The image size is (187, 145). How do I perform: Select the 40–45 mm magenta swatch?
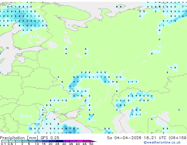pos(80,141)
